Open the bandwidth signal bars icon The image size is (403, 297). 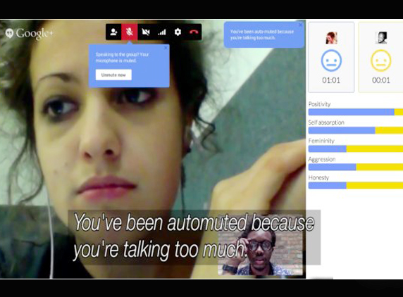[161, 32]
